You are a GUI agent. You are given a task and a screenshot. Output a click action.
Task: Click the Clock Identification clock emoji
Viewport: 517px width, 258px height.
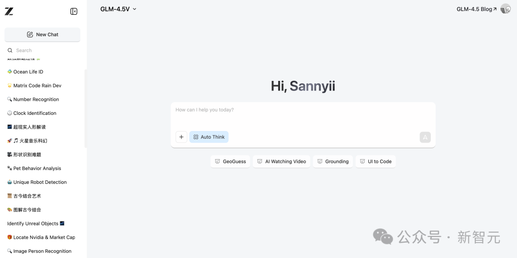tap(10, 113)
